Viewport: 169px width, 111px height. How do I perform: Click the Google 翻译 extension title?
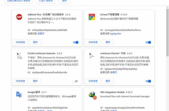(x=34, y=92)
